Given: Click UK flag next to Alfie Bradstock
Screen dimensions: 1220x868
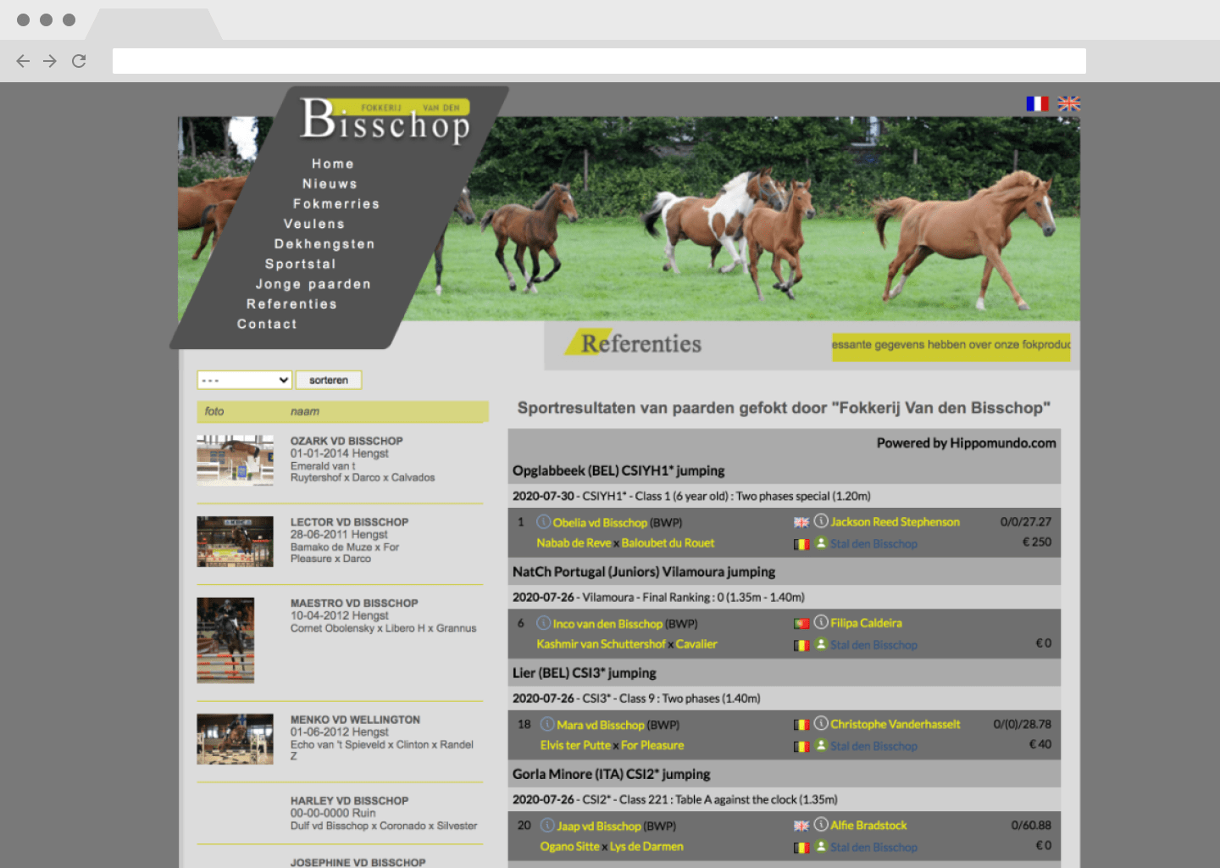Looking at the screenshot, I should pos(801,826).
